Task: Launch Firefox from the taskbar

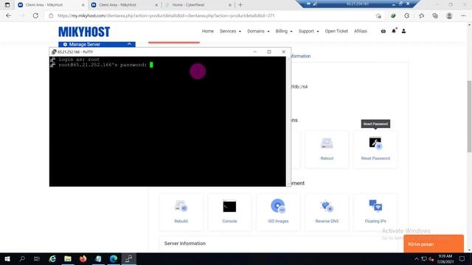Action: click(83, 258)
